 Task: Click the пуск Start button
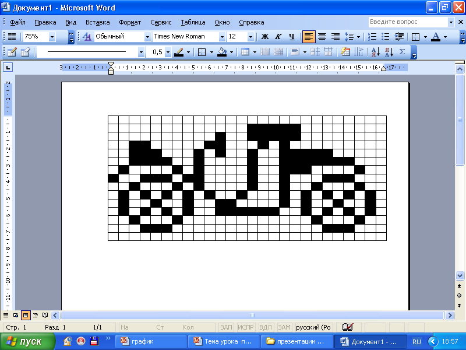click(25, 341)
